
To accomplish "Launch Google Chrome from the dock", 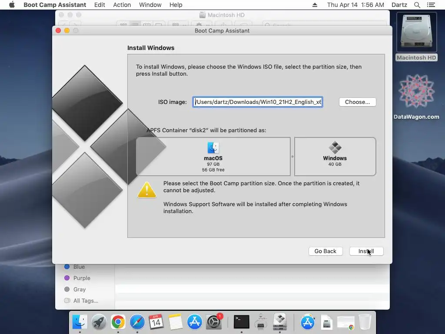I will coord(118,322).
